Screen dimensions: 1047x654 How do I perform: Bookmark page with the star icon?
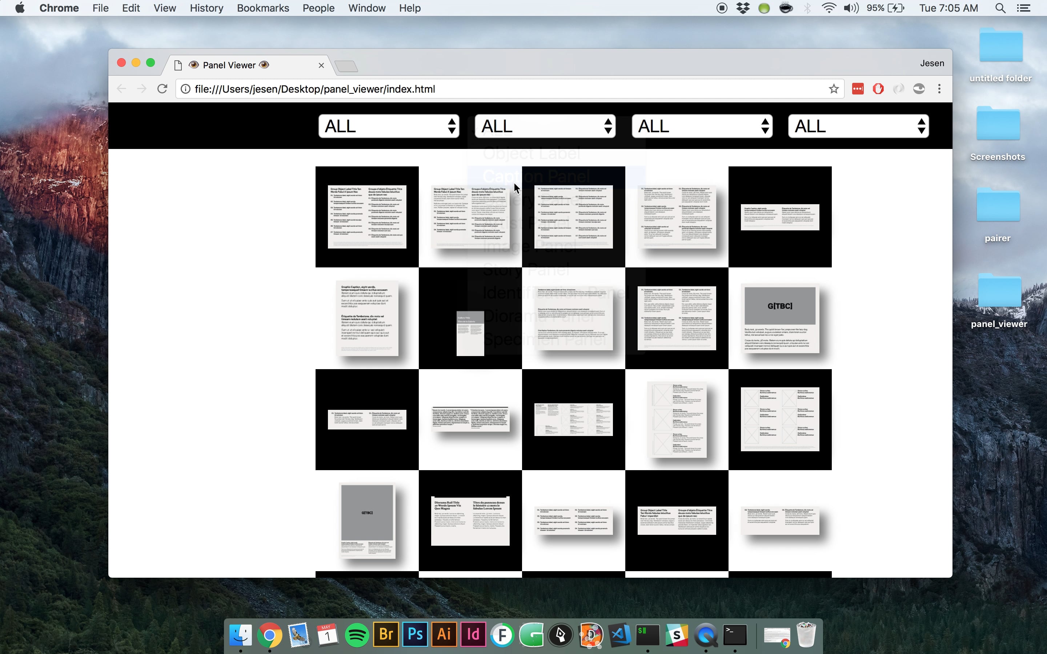click(834, 89)
